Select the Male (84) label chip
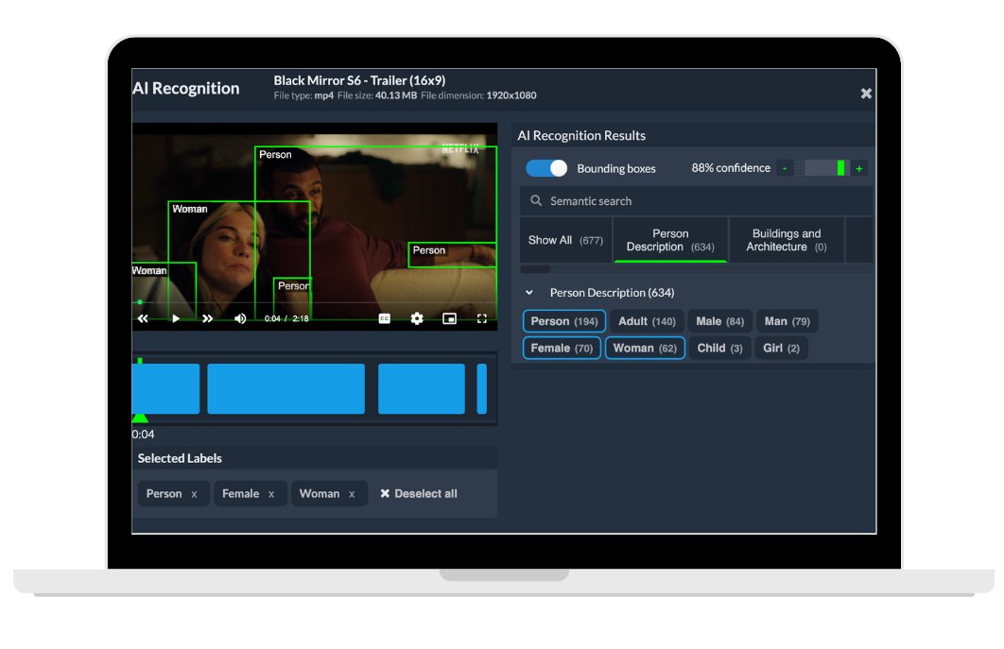This screenshot has width=1004, height=649. 719,321
